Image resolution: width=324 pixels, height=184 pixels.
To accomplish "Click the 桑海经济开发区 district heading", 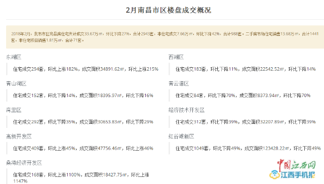I will pos(24,163).
